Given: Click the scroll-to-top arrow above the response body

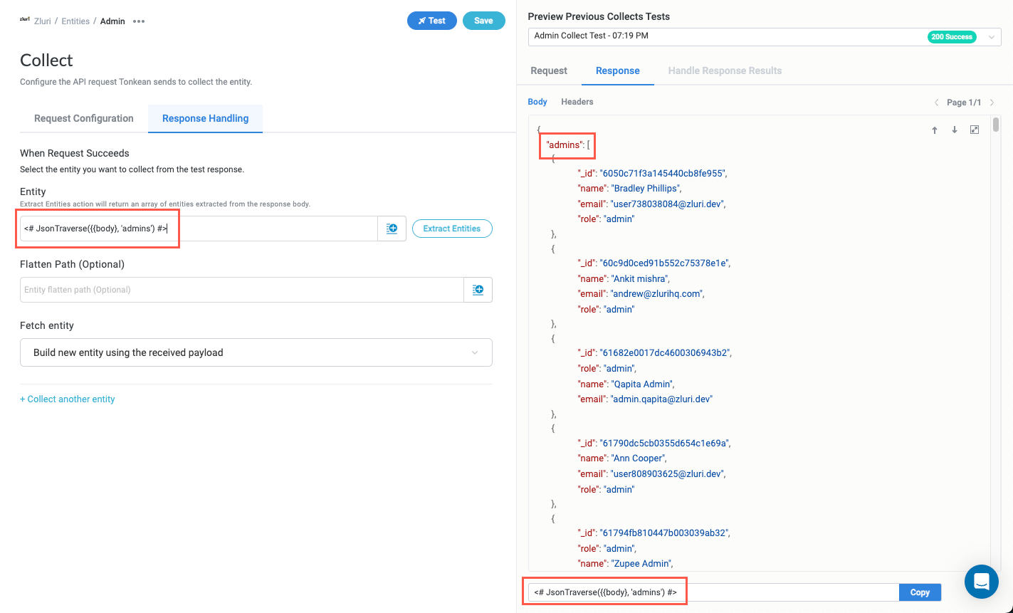Looking at the screenshot, I should pyautogui.click(x=935, y=130).
